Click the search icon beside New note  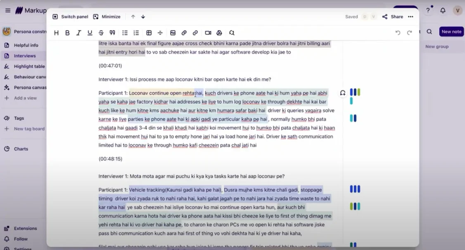click(429, 32)
